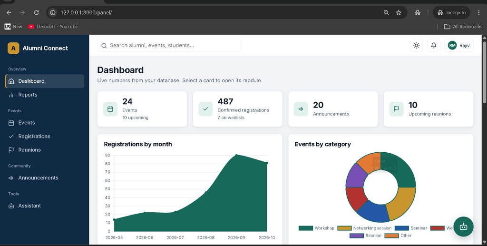Click the checkmark icon on registrations card
The image size is (487, 246).
(x=205, y=109)
